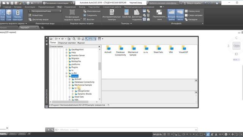This screenshot has height=137, width=243.
Task: Select Migrator in folder tree
Action: pos(75,58)
